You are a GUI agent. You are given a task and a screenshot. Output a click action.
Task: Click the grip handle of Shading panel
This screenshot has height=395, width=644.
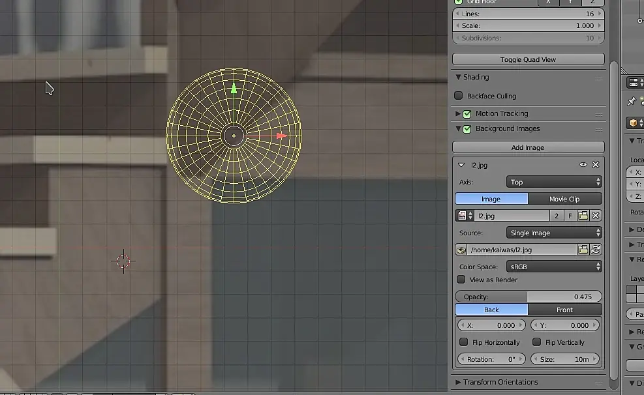599,78
